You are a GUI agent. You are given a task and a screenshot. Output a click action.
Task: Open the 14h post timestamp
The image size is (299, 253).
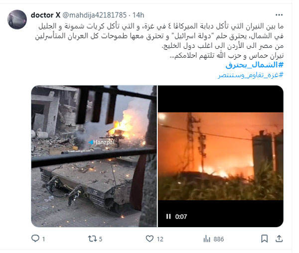[138, 15]
